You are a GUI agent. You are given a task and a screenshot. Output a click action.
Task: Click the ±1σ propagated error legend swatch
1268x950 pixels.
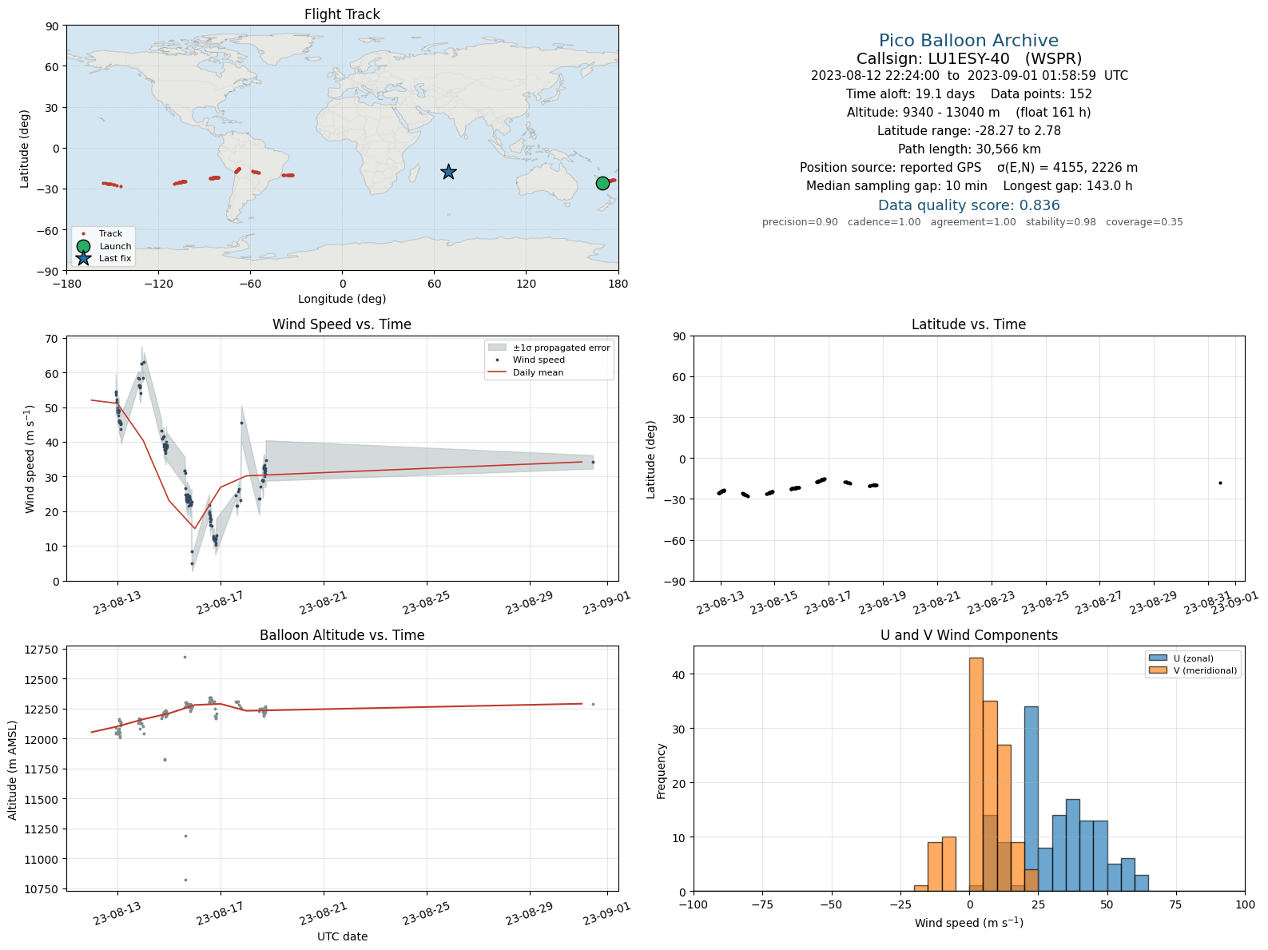(497, 348)
